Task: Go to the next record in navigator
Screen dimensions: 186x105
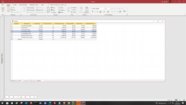Action: tap(24, 80)
